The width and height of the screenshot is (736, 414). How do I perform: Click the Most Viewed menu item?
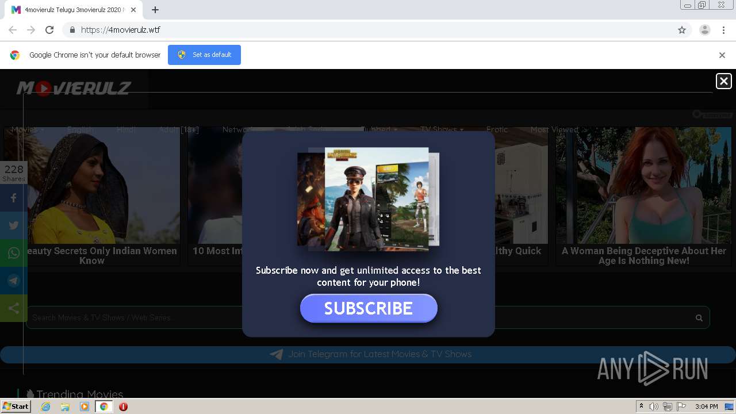pyautogui.click(x=554, y=129)
